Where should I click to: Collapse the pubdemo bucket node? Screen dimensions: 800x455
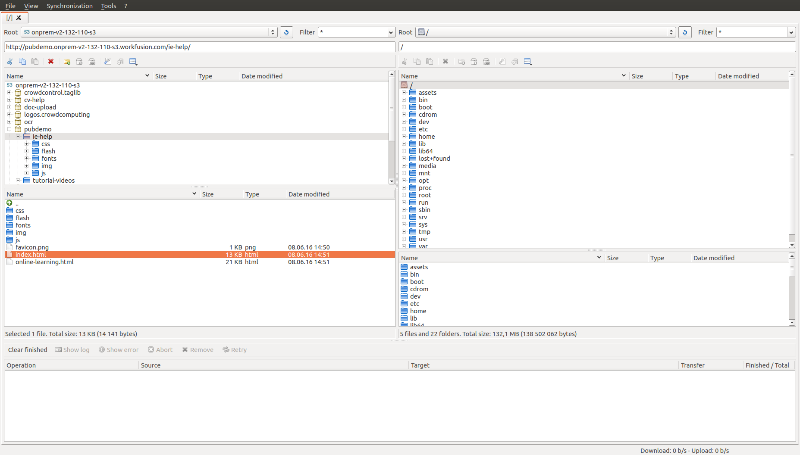point(9,129)
